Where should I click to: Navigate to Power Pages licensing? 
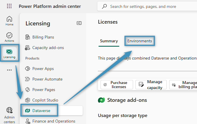tap(44, 90)
